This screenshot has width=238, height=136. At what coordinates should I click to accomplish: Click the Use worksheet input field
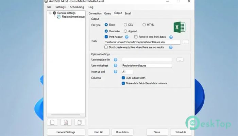click(147, 66)
